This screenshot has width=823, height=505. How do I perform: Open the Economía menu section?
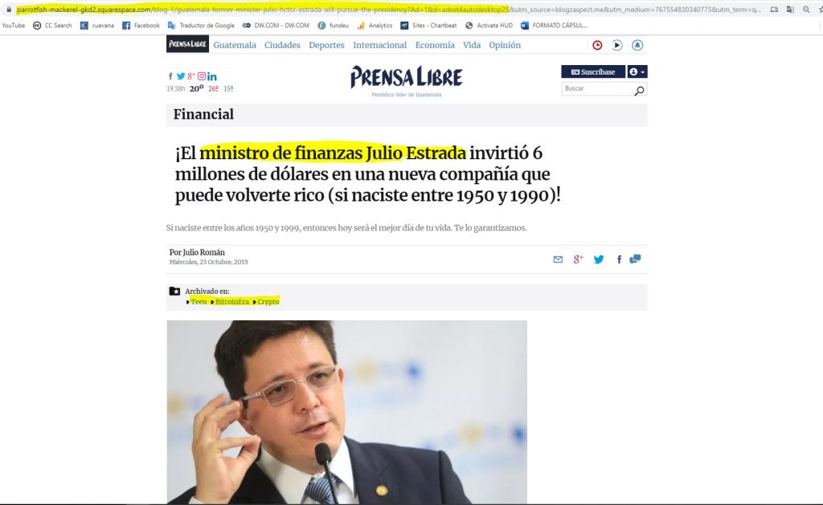[435, 45]
